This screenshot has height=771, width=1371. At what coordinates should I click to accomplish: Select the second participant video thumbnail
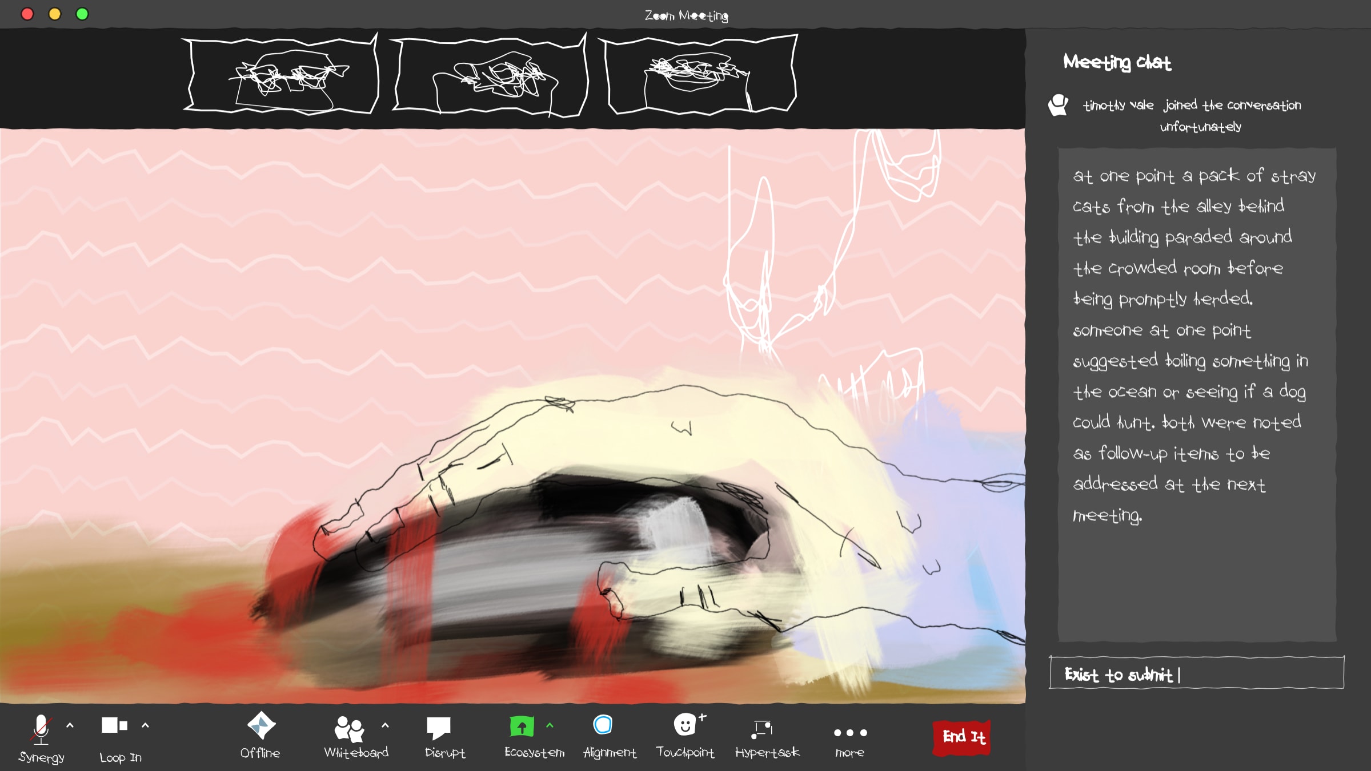(490, 76)
